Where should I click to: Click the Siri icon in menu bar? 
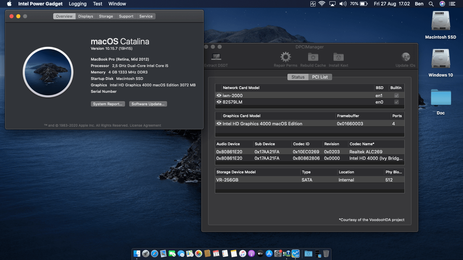(x=442, y=4)
